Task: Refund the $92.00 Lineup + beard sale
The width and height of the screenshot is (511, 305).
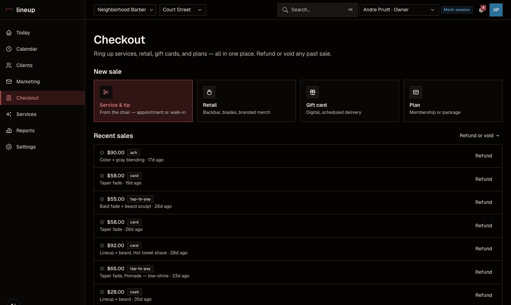Action: tap(484, 249)
